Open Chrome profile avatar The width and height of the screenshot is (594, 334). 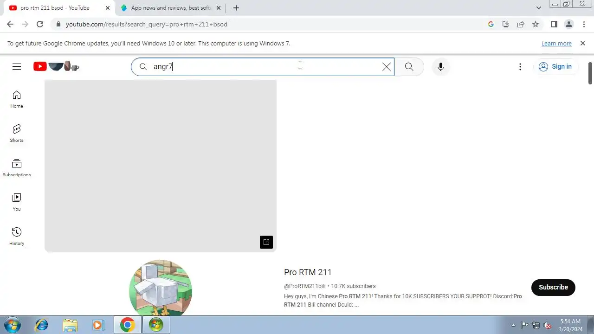[x=568, y=24]
